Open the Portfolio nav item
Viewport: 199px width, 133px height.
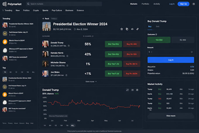tap(145, 4)
